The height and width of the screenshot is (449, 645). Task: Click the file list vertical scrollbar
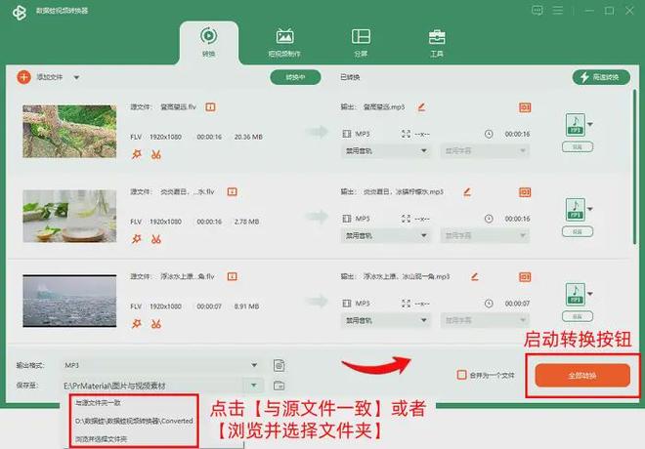click(634, 169)
